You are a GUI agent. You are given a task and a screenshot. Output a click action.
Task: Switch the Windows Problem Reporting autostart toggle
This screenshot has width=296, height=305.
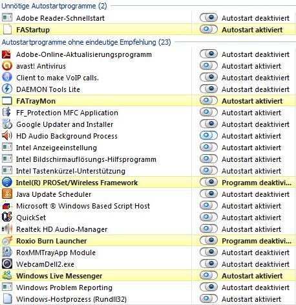coord(209,287)
